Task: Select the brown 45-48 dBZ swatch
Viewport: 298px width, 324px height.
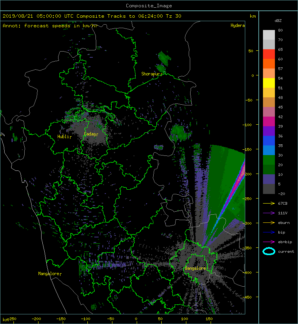Action: coord(269,102)
